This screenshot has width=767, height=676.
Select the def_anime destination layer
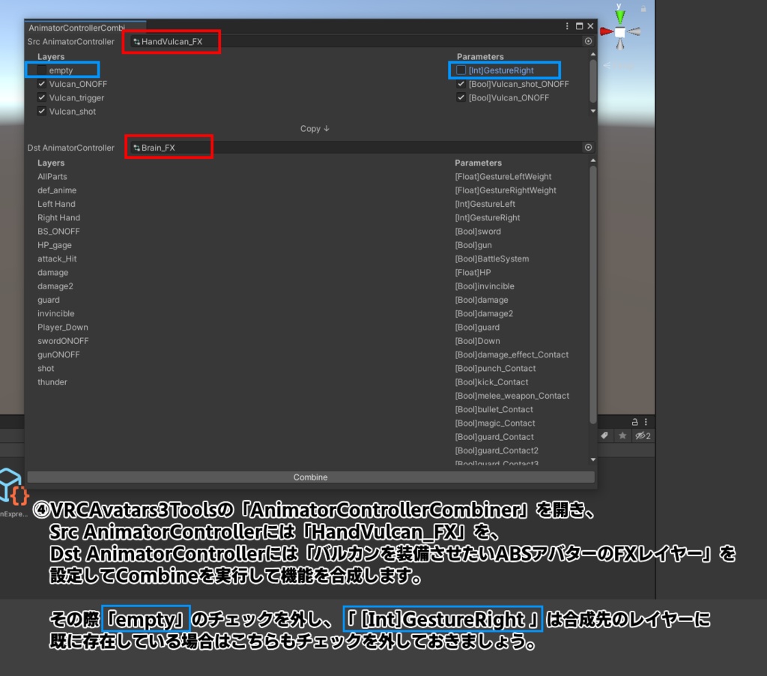click(57, 190)
